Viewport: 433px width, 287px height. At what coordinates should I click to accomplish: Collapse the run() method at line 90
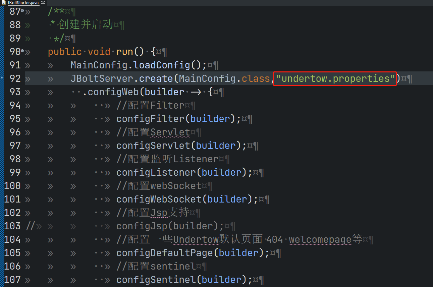coord(22,51)
